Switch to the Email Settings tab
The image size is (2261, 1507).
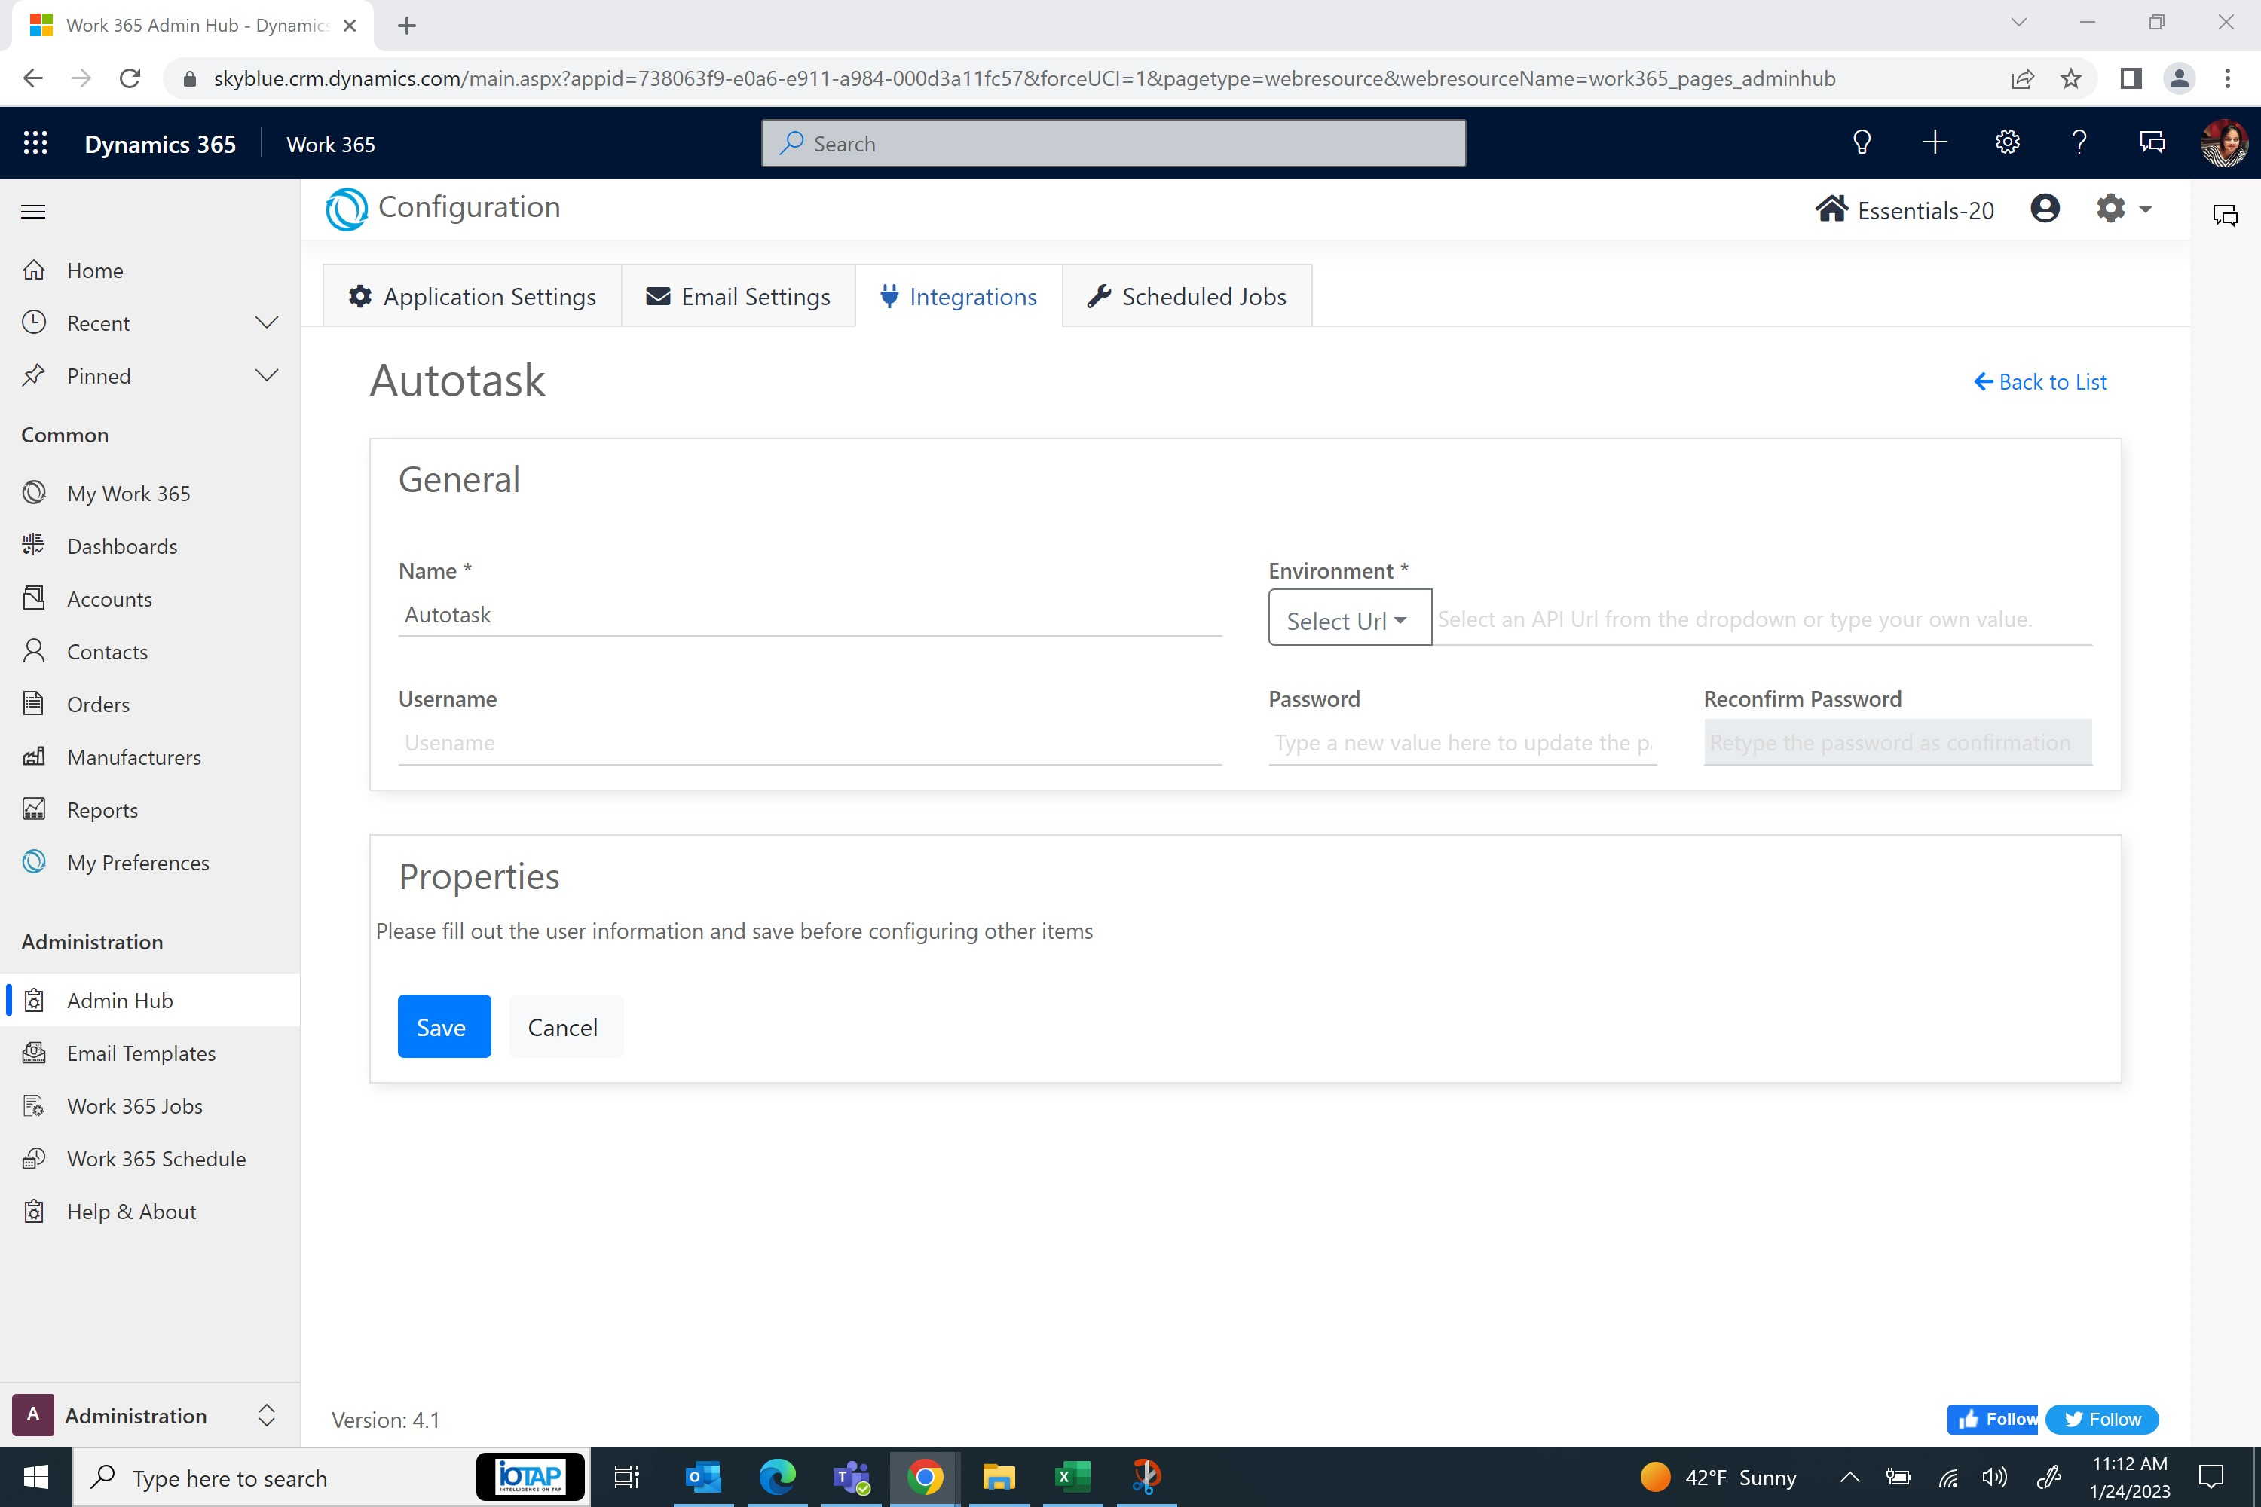point(739,297)
